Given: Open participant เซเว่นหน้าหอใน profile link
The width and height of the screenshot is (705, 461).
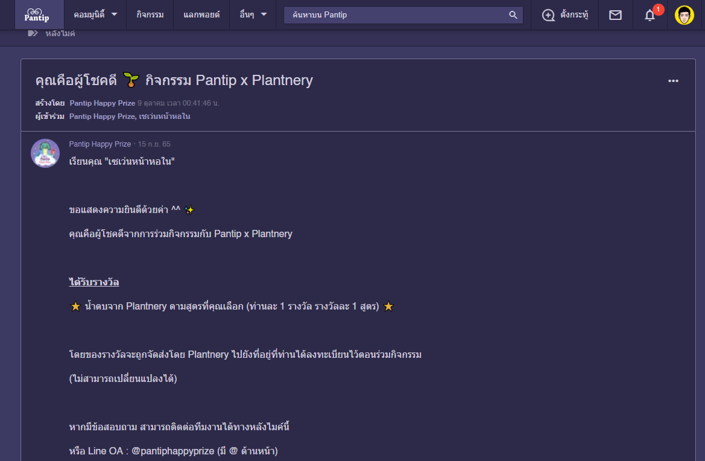Looking at the screenshot, I should [165, 116].
